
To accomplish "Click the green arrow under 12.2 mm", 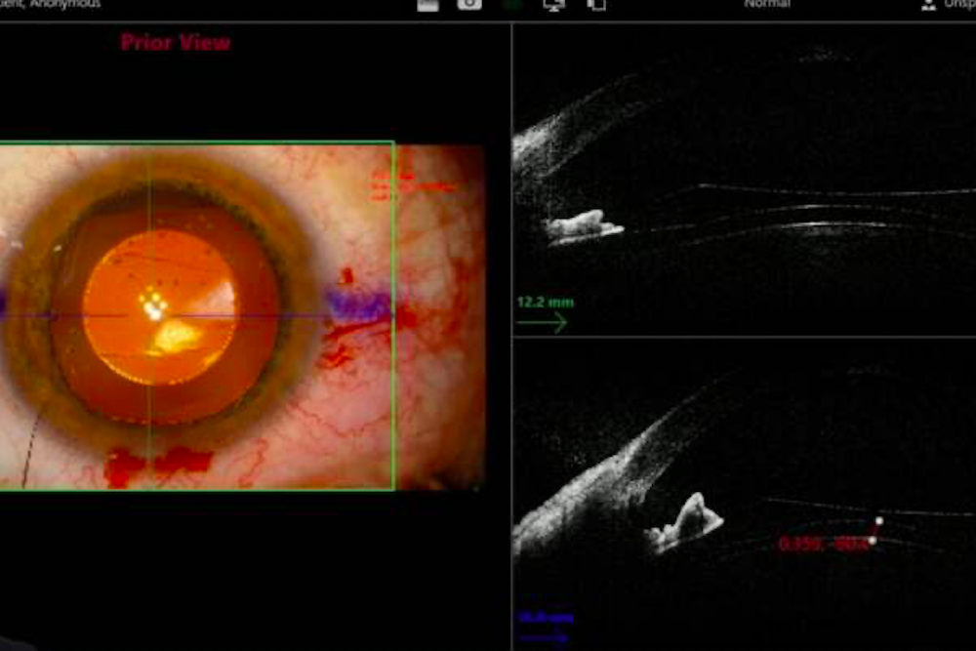I will point(542,323).
